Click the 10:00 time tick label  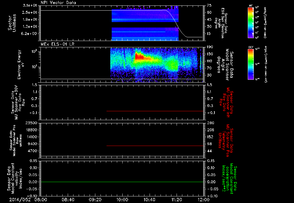(x=122, y=200)
